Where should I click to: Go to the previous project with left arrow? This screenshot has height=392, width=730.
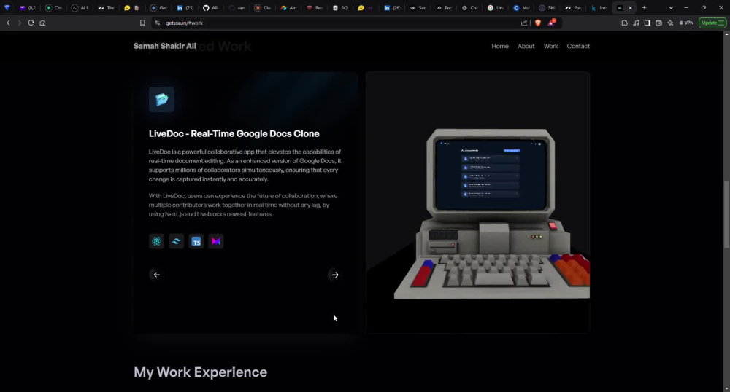(x=156, y=275)
